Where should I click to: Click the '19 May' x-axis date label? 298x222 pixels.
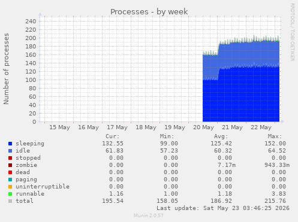[x=174, y=127]
